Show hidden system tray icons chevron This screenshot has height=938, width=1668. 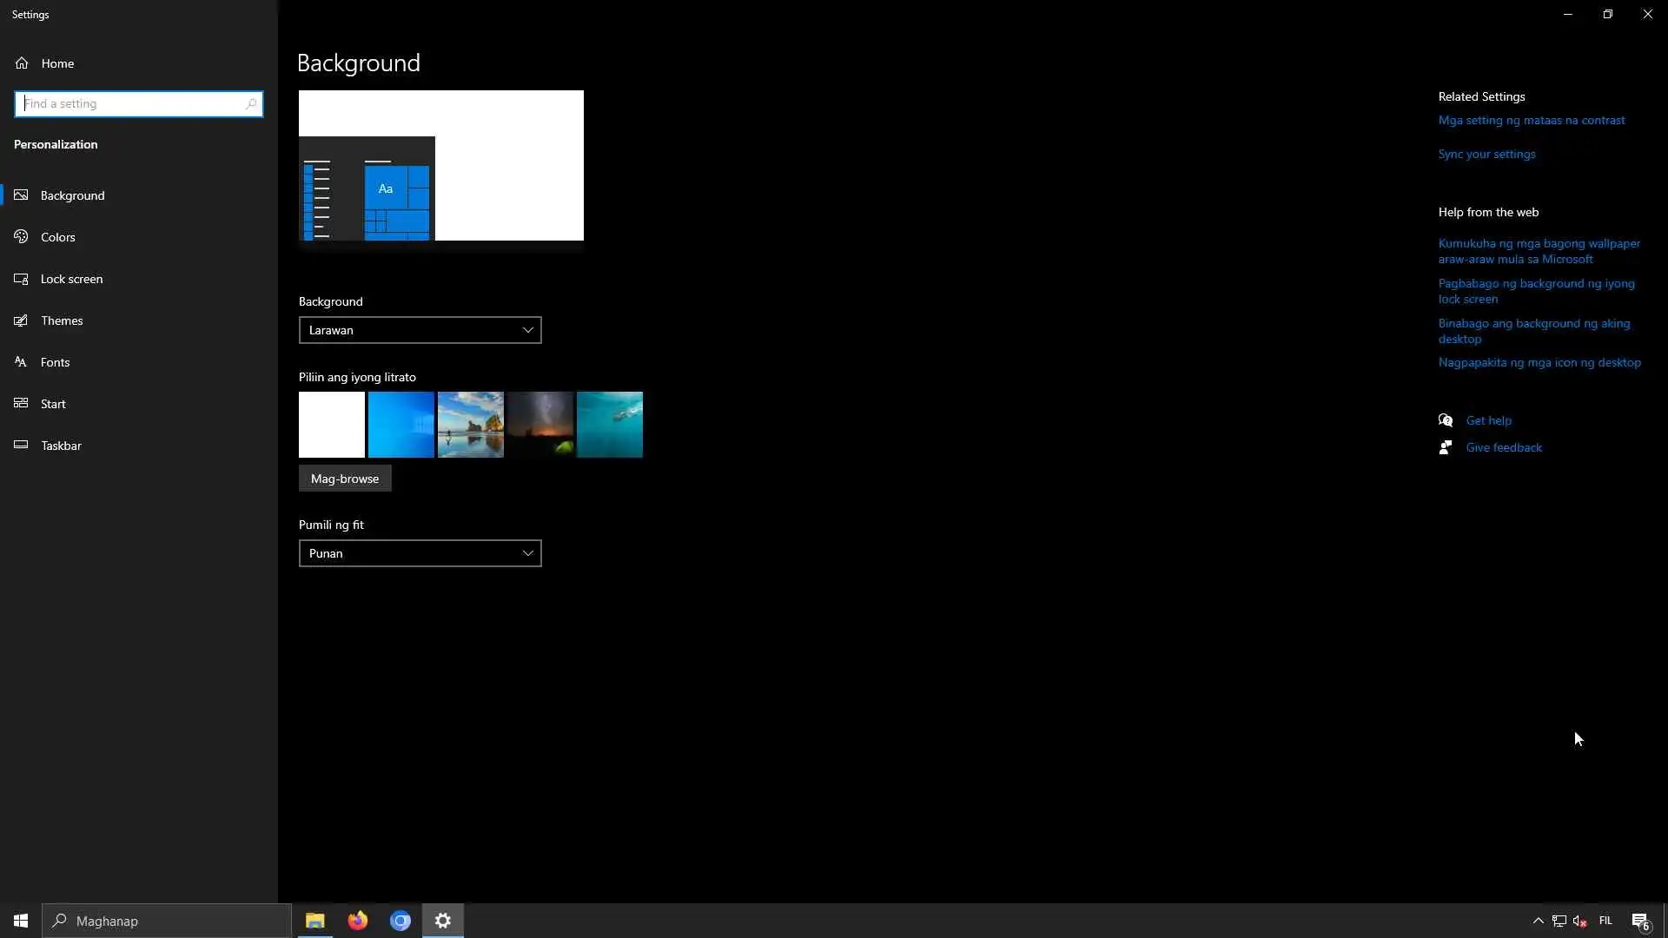[x=1538, y=921]
